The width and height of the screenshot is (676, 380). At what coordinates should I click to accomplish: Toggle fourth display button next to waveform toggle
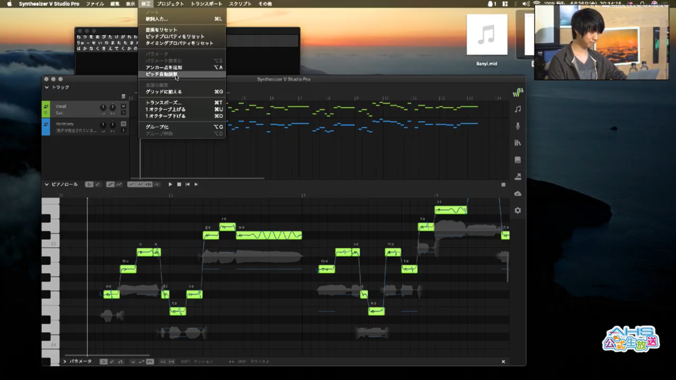[157, 185]
